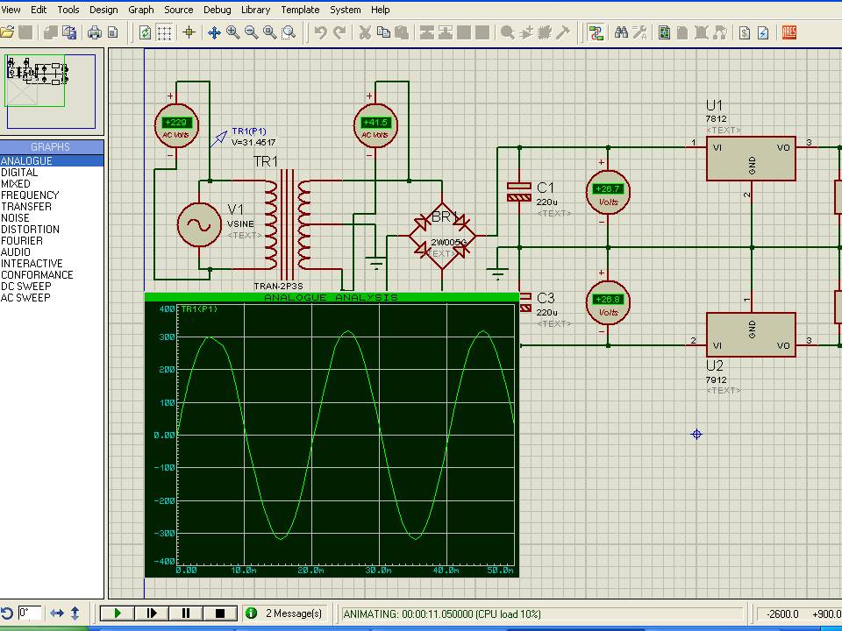Select DC SWEEP graph type
This screenshot has width=842, height=631.
coord(25,287)
